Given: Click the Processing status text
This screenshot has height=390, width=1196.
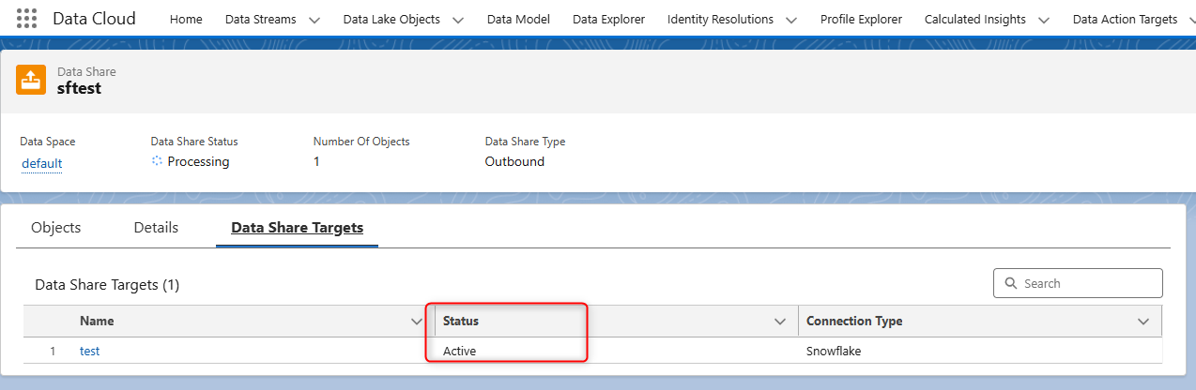Looking at the screenshot, I should pos(198,161).
